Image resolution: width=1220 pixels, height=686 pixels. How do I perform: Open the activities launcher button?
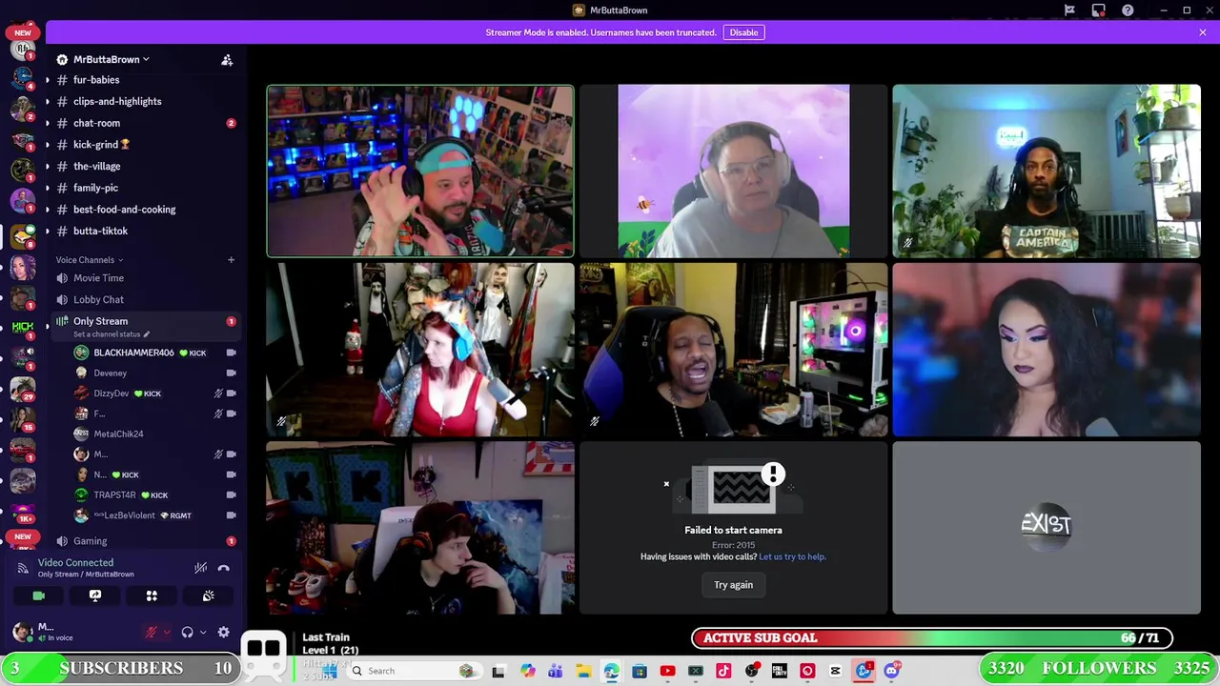click(152, 595)
